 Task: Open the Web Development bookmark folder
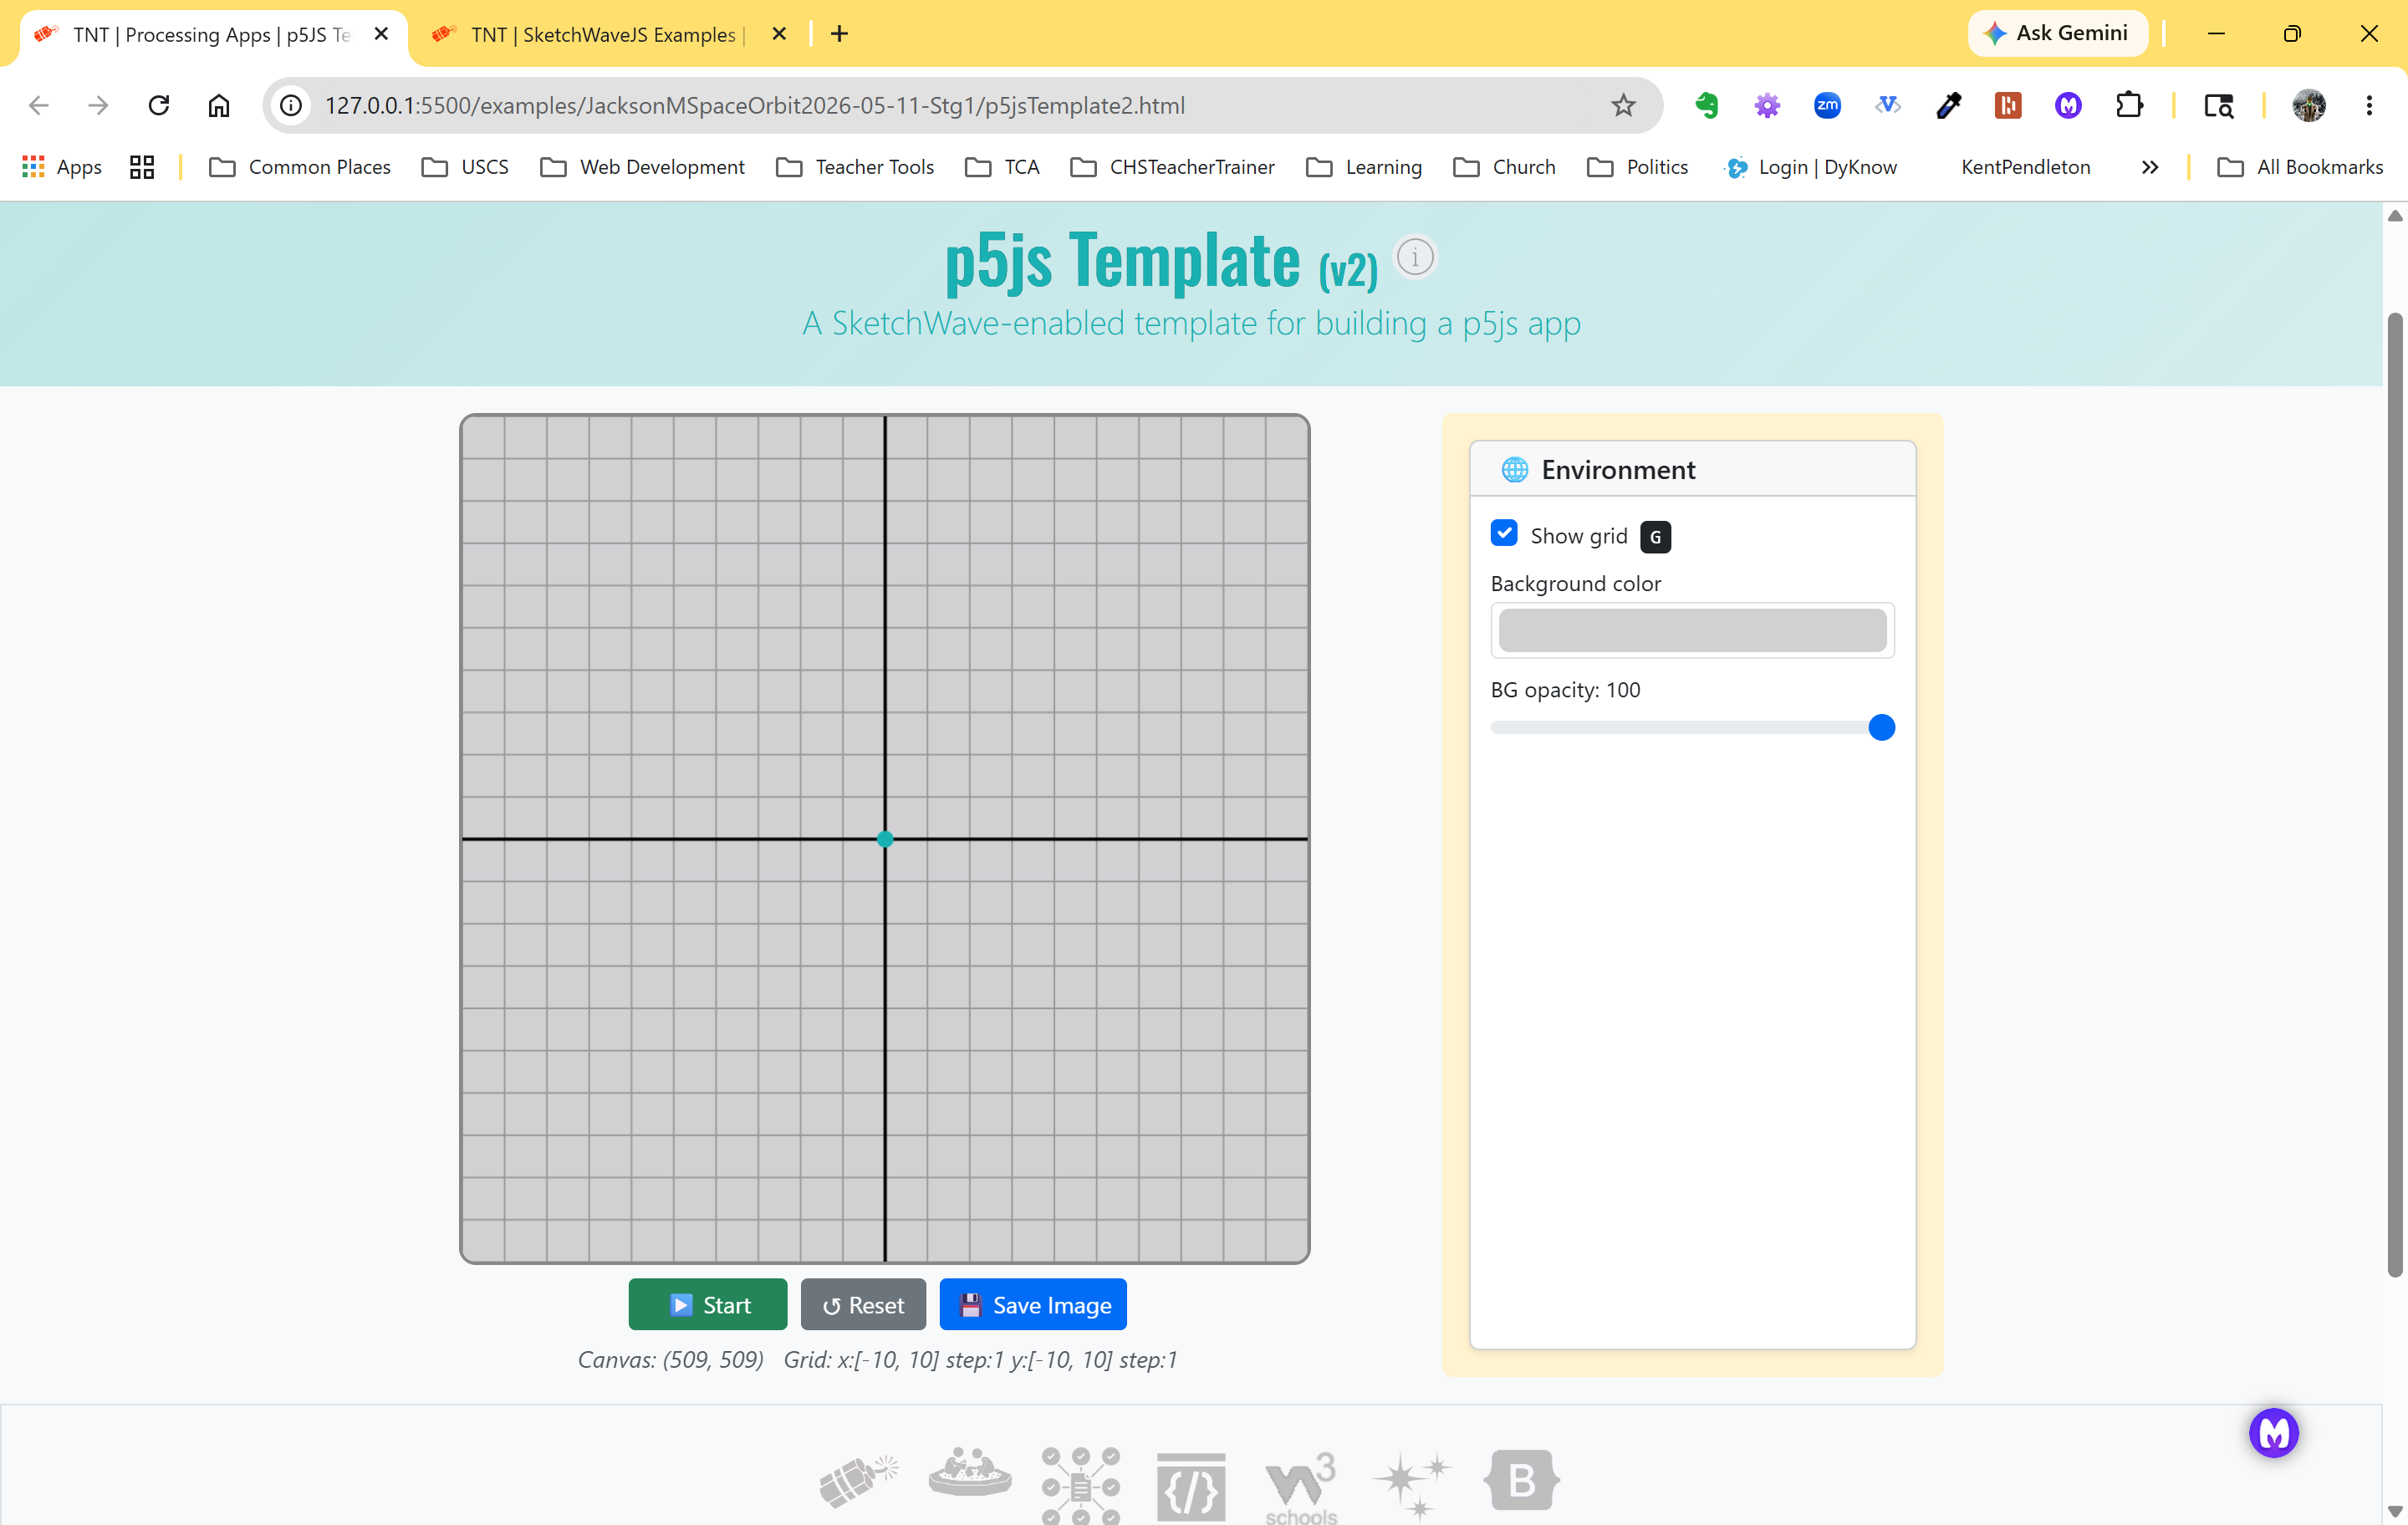click(x=642, y=167)
